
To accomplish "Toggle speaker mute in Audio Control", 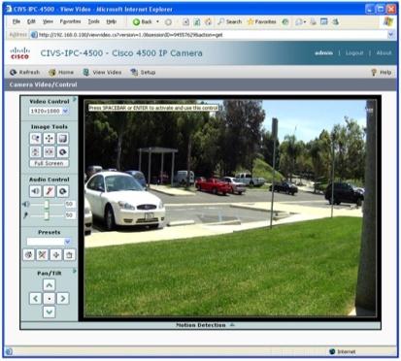I will (35, 191).
